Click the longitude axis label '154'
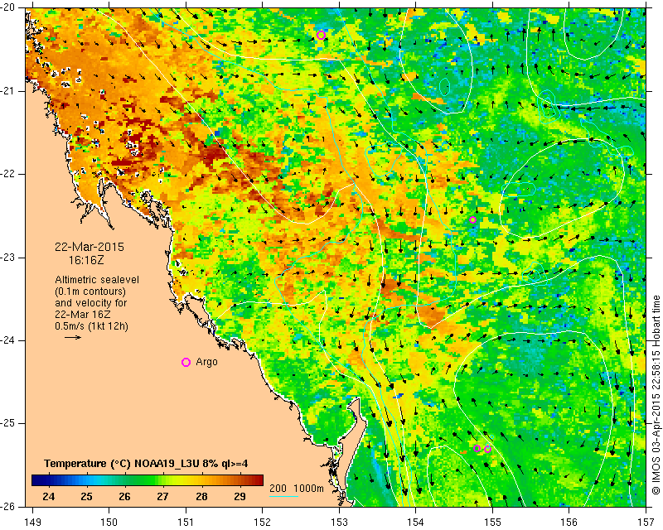The width and height of the screenshot is (663, 530). click(x=416, y=523)
